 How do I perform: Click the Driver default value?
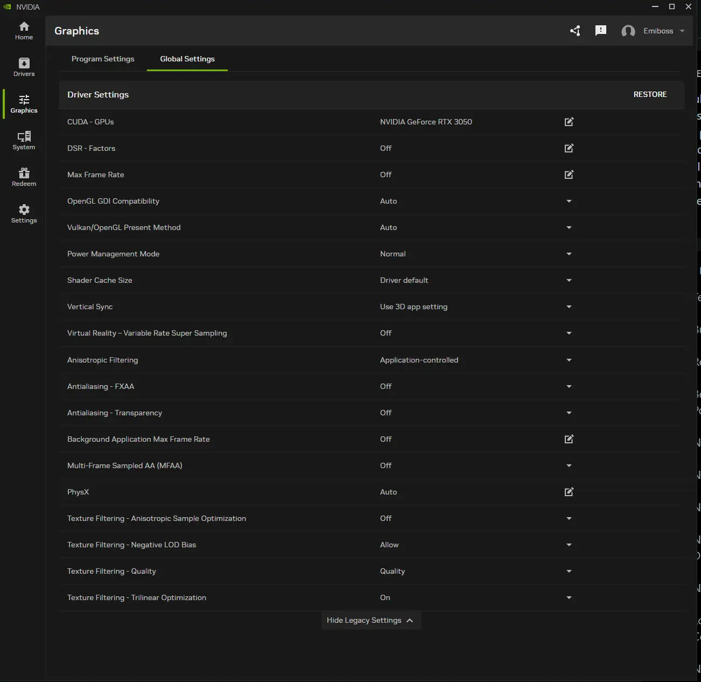pyautogui.click(x=404, y=280)
